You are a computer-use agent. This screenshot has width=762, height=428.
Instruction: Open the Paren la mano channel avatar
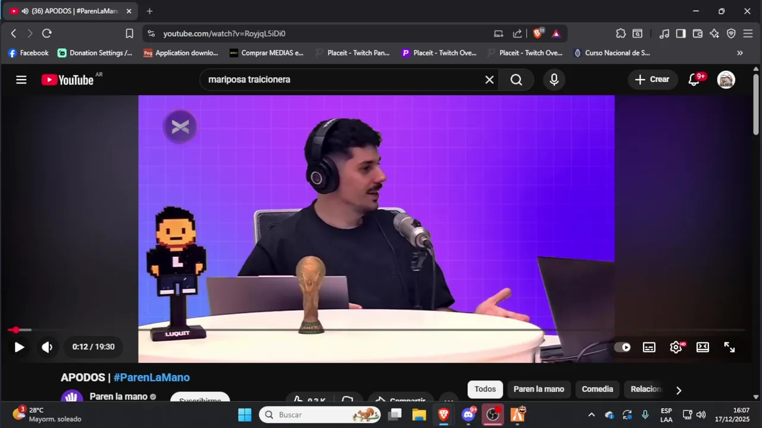72,397
